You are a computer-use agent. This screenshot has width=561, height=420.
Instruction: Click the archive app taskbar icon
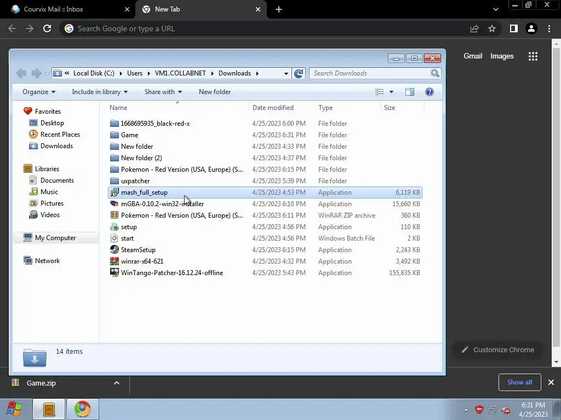tap(49, 409)
